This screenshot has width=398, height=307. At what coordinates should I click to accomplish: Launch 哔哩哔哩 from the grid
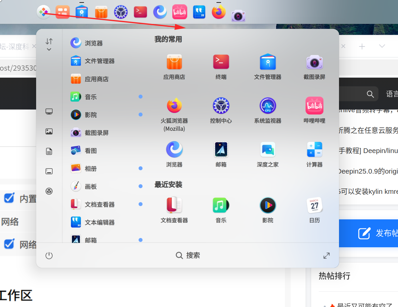(x=314, y=111)
